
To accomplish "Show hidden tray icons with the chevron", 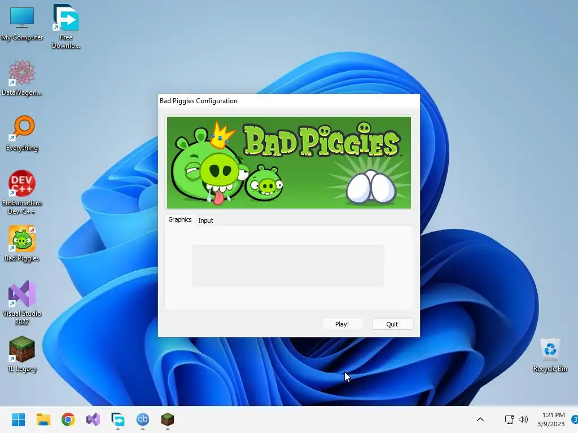I will tap(480, 419).
